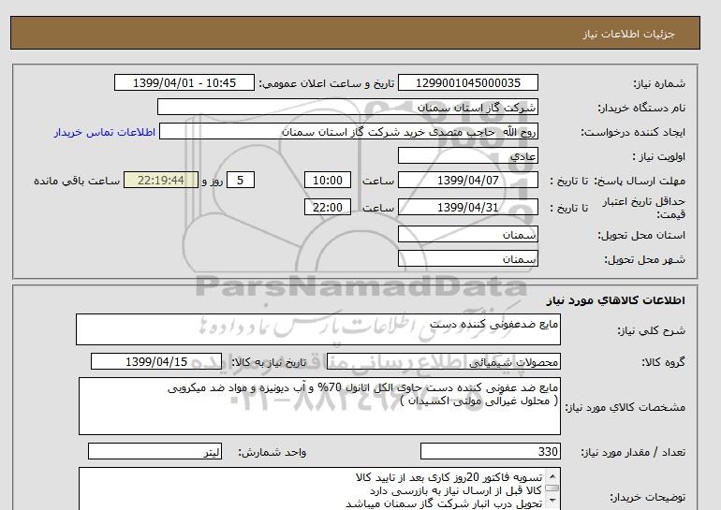The height and width of the screenshot is (510, 721).
Task: Click the اولویت نیاز label
Action: coord(659,156)
